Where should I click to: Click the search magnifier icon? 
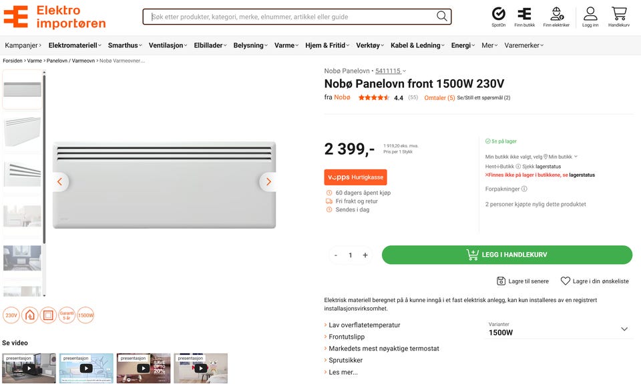[x=442, y=17]
